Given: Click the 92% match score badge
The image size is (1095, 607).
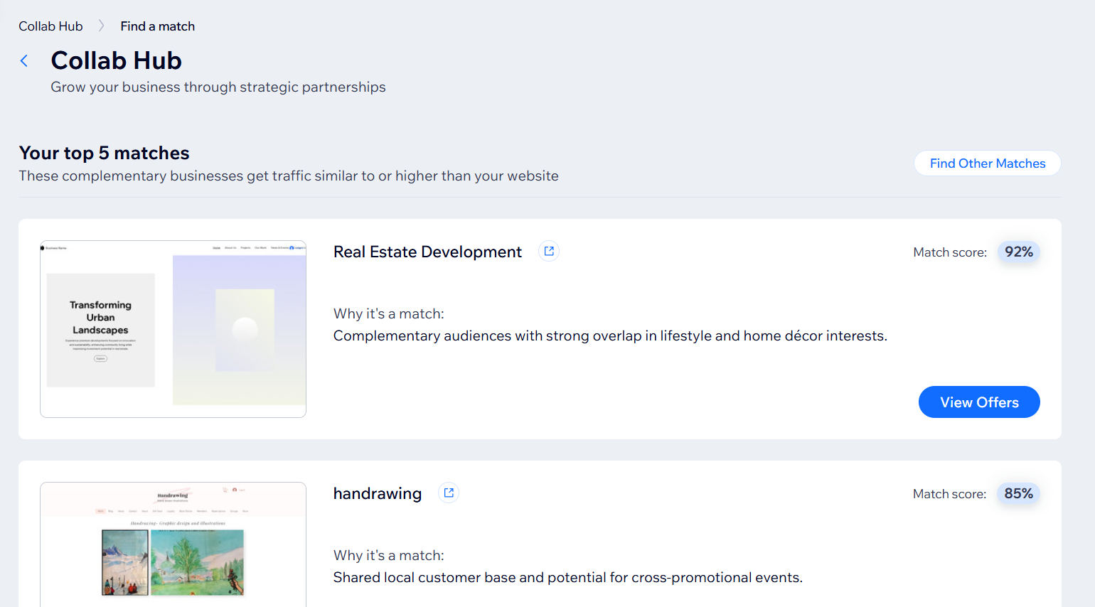Looking at the screenshot, I should point(1019,252).
